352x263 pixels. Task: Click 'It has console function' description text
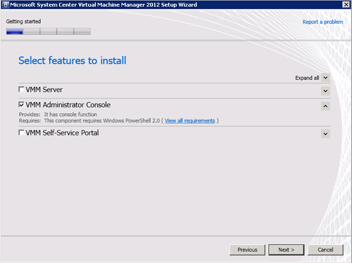[70, 114]
